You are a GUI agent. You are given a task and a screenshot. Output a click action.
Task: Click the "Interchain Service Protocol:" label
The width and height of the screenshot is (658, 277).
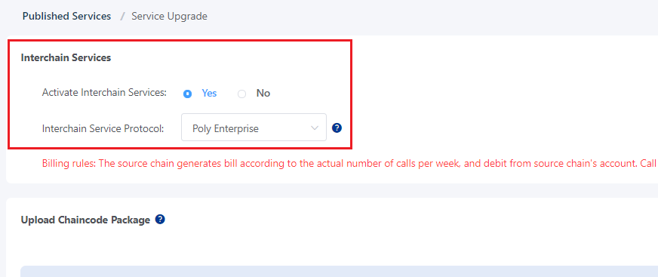(103, 128)
